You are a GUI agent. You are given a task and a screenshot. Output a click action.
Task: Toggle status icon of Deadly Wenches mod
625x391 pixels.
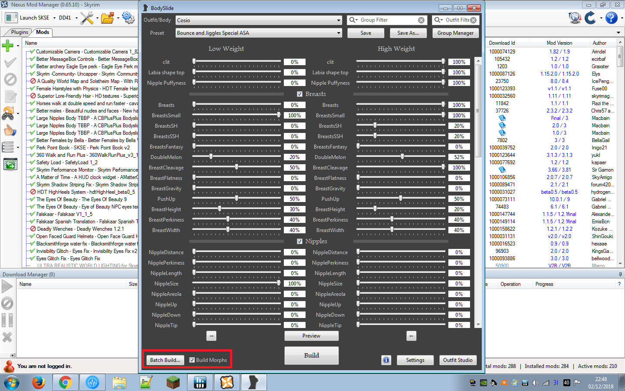tap(33, 229)
